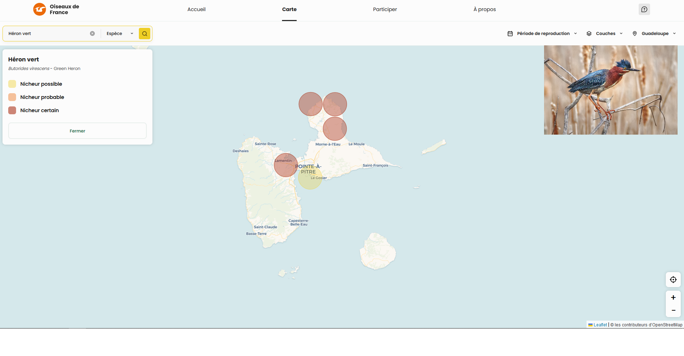Viewport: 684px width, 356px height.
Task: Center map with the locate crosshair button
Action: [673, 280]
